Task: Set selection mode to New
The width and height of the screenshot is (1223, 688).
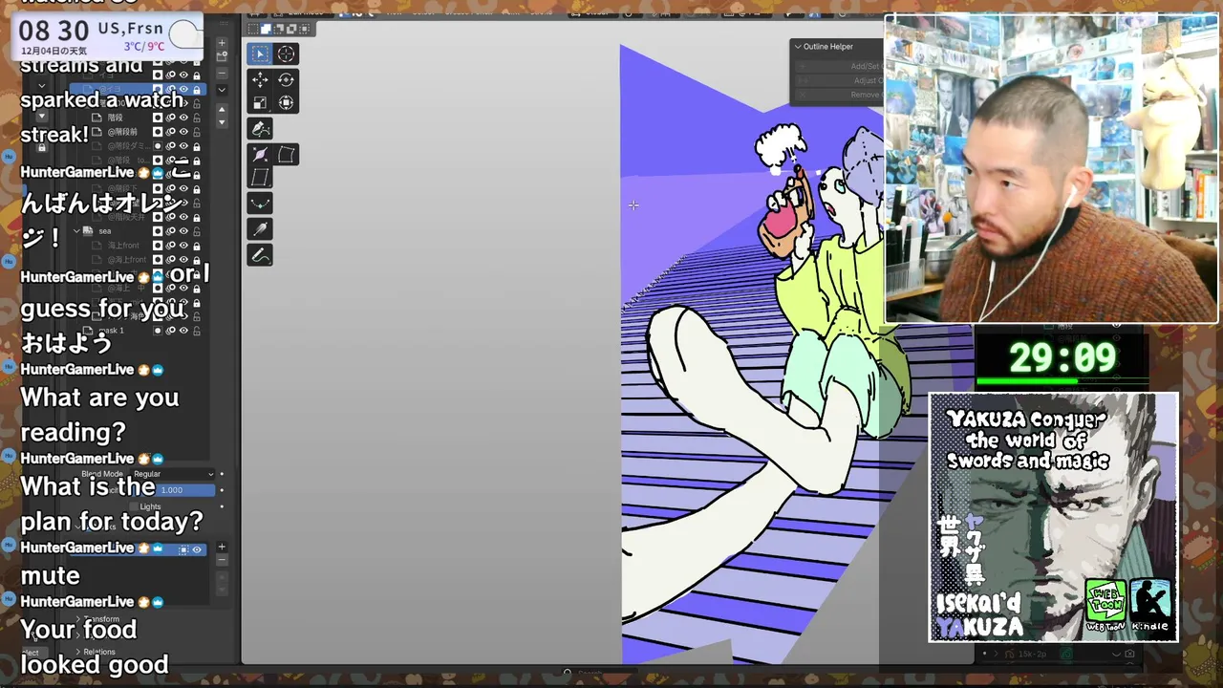Action: point(253,29)
